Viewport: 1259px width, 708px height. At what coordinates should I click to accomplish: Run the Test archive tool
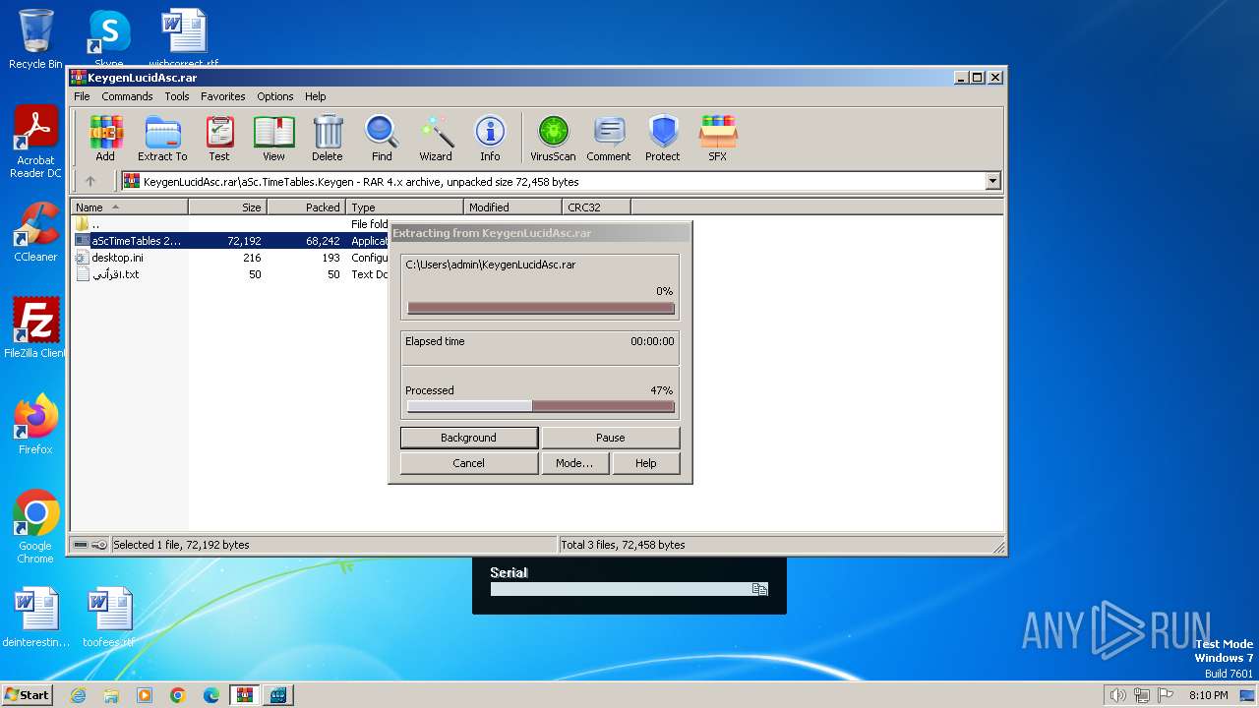coord(219,139)
